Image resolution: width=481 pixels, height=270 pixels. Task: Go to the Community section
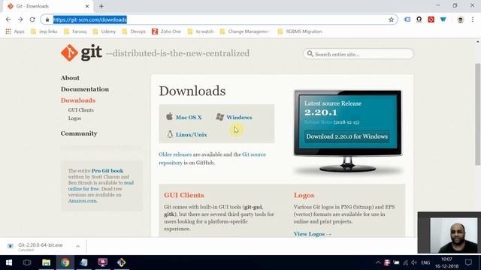click(79, 133)
